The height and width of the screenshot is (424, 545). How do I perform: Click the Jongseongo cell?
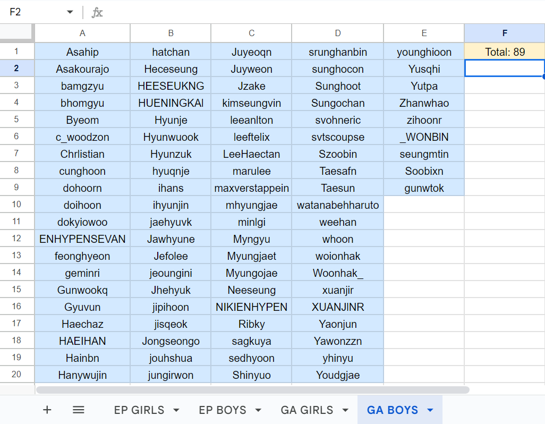(x=171, y=341)
